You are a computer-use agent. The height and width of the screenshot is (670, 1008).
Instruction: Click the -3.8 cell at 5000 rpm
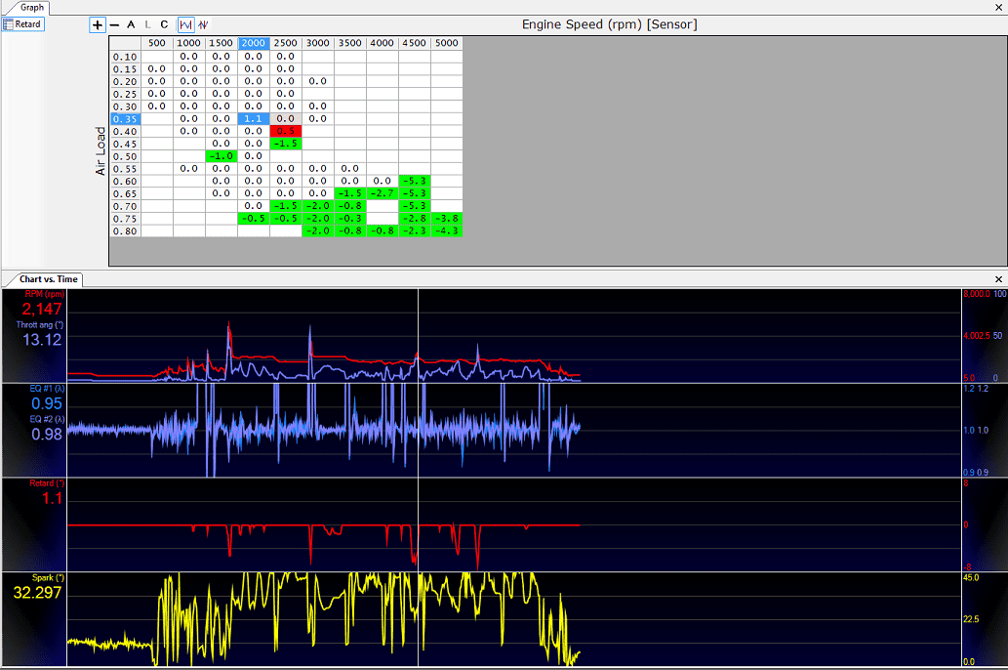pyautogui.click(x=447, y=219)
